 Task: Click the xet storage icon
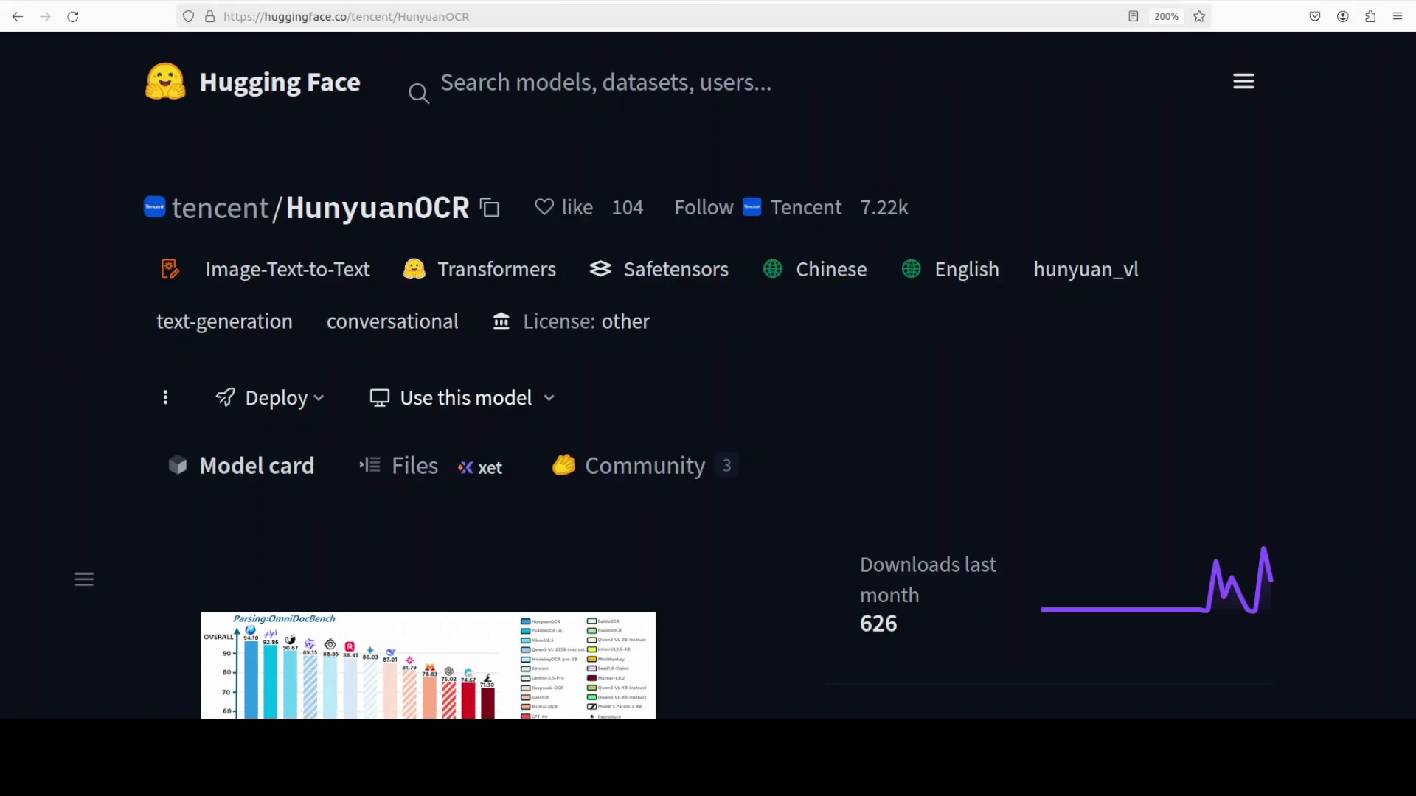click(x=465, y=467)
